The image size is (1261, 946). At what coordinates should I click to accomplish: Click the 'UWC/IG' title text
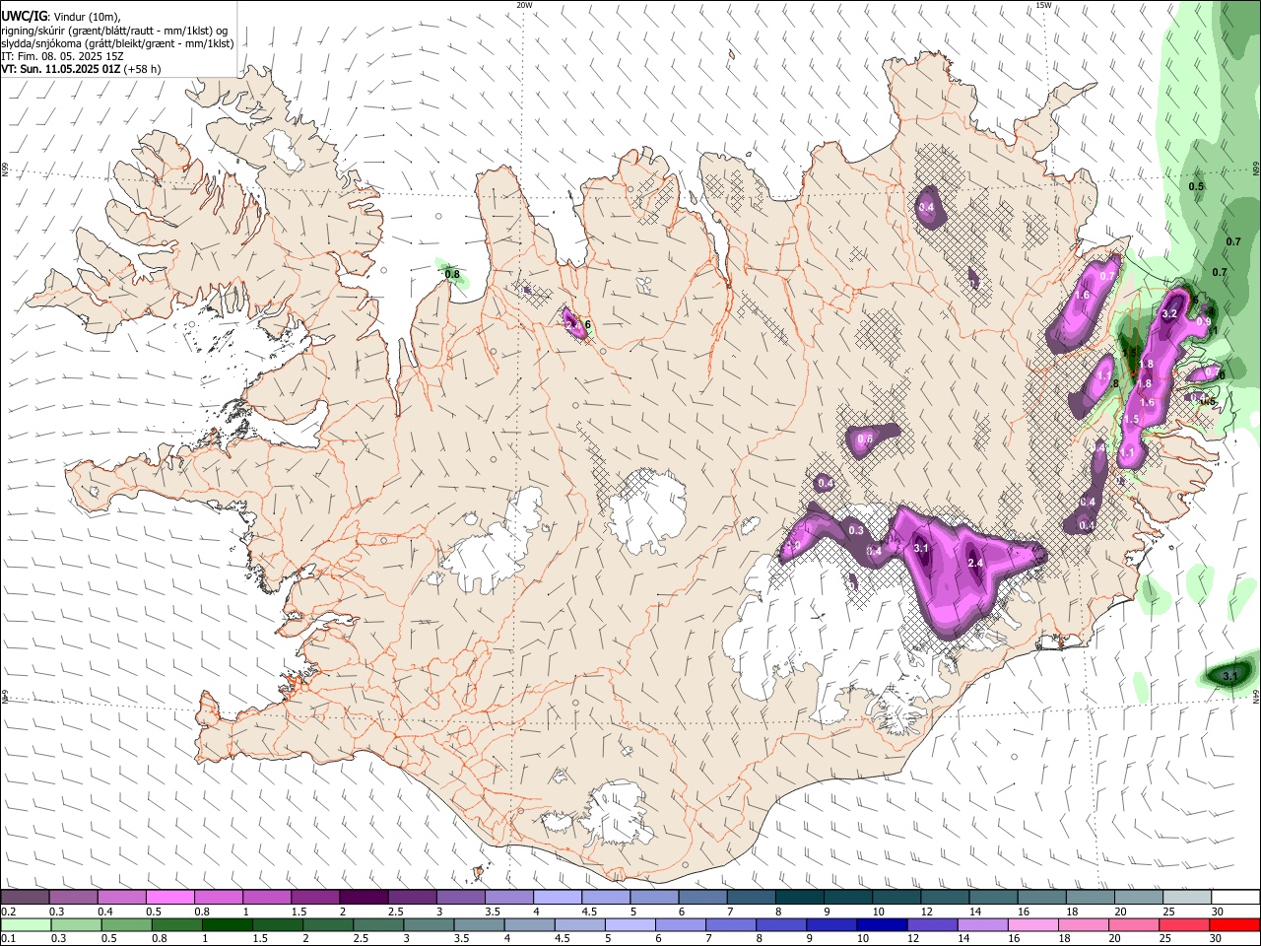(24, 17)
